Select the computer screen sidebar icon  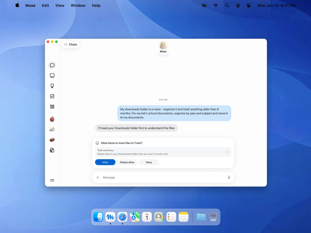tap(52, 76)
